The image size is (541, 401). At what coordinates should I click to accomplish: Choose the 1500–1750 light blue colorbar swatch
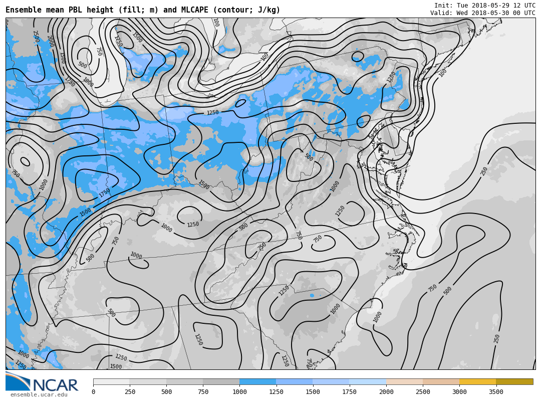coord(331,382)
